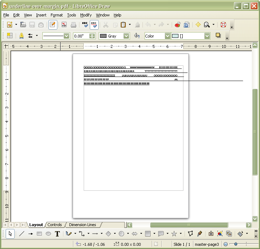This screenshot has height=249, width=260.
Task: Open the line style dropdown
Action: (x=66, y=36)
